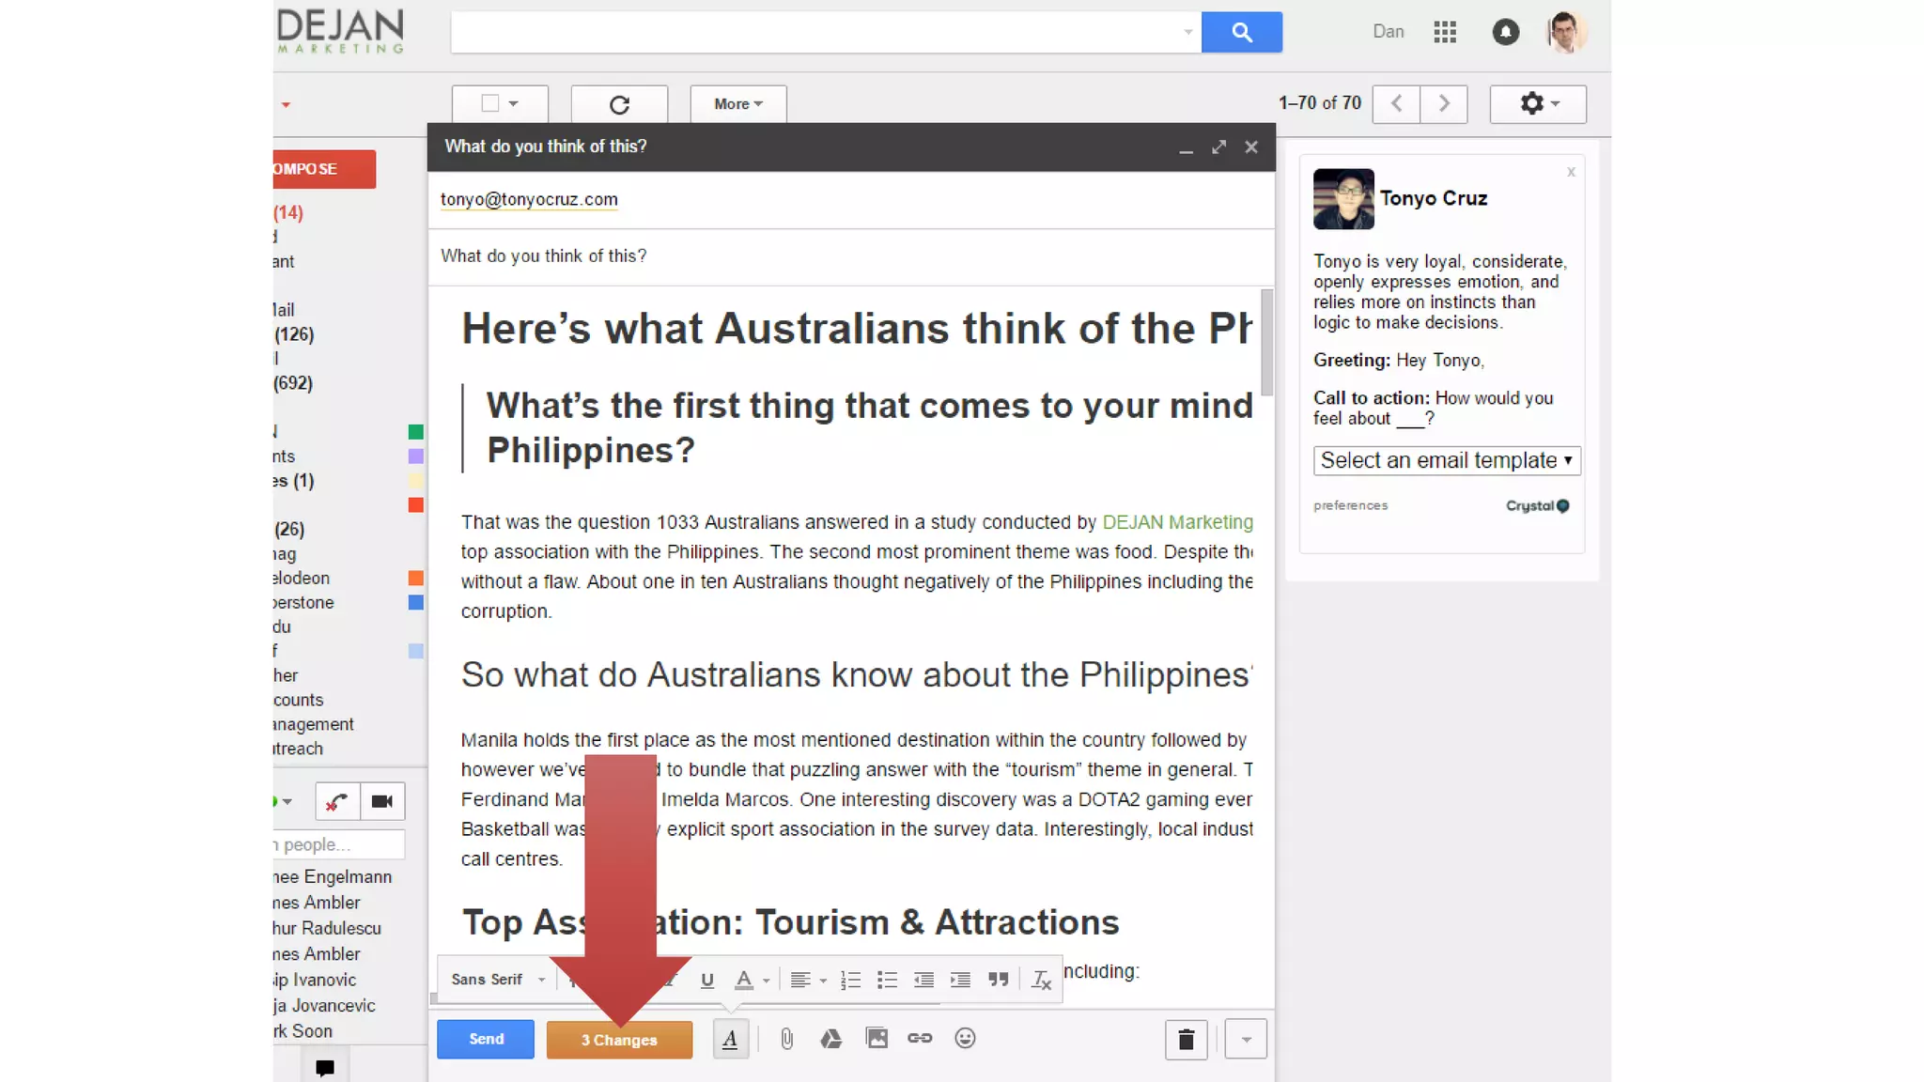The image size is (1924, 1082).
Task: Toggle underline formatting
Action: 707,980
